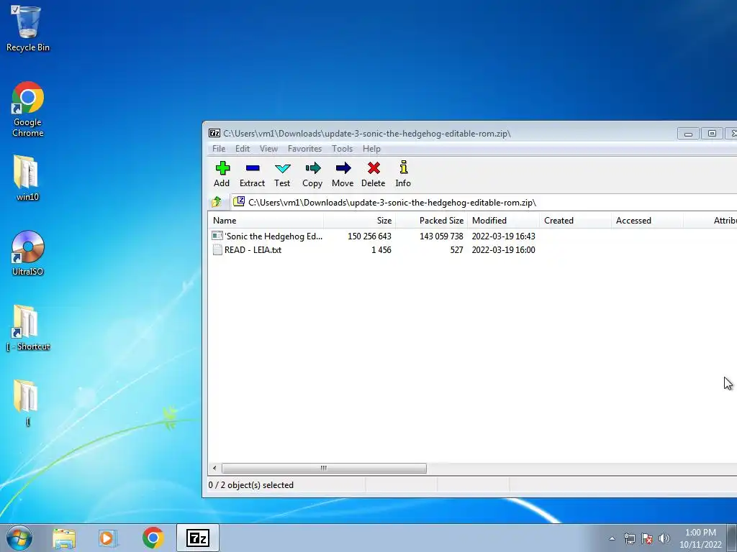Open the Windows Start button
The image size is (737, 552).
point(19,538)
